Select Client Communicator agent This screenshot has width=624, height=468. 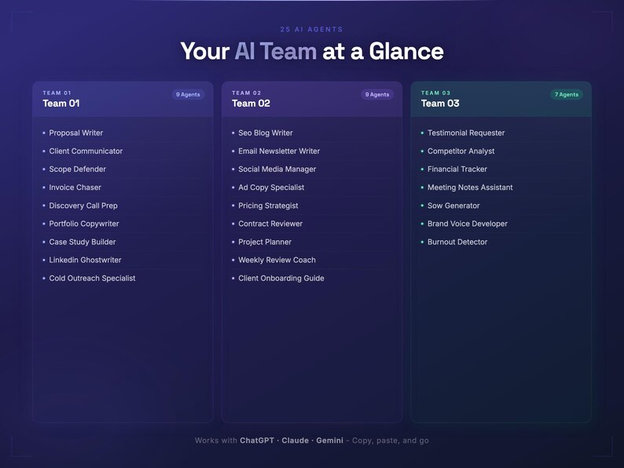coord(86,151)
